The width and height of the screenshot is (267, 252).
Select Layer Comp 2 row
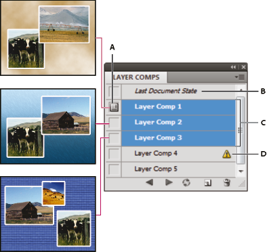tap(178, 123)
